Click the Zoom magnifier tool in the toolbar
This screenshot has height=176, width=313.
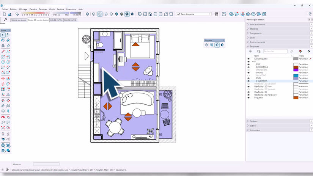(x=3, y=123)
